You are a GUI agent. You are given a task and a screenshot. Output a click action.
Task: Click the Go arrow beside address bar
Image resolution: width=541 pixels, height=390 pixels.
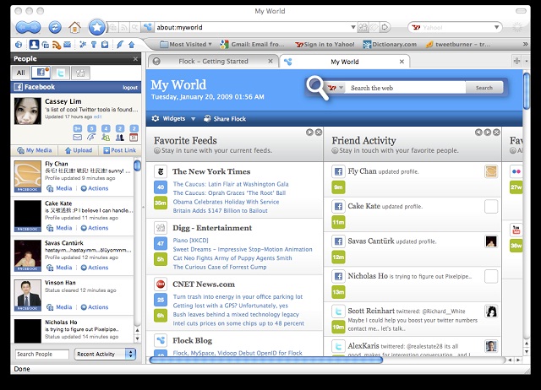pyautogui.click(x=385, y=27)
